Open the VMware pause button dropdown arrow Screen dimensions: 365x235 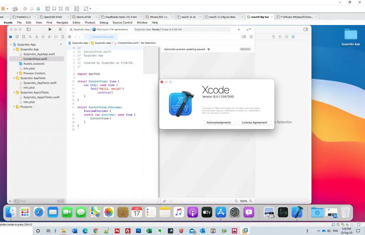click(x=8, y=9)
